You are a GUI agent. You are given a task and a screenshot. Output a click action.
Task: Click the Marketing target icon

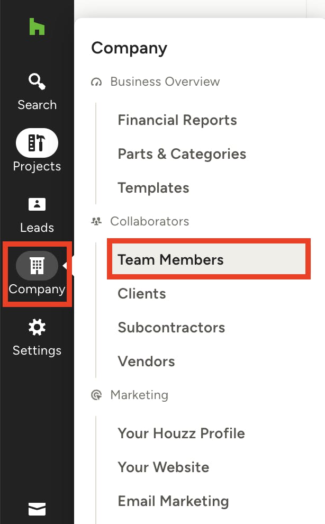click(96, 395)
